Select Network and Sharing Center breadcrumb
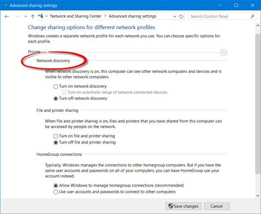The width and height of the screenshot is (261, 214). tap(76, 16)
